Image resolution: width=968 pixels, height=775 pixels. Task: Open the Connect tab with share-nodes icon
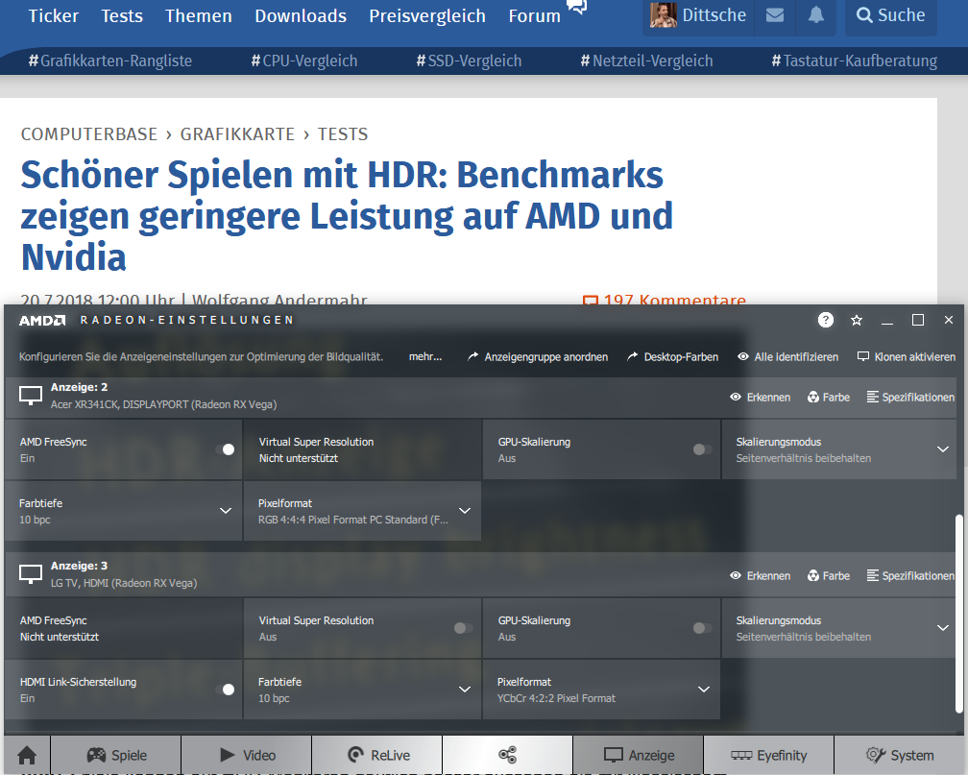(507, 755)
